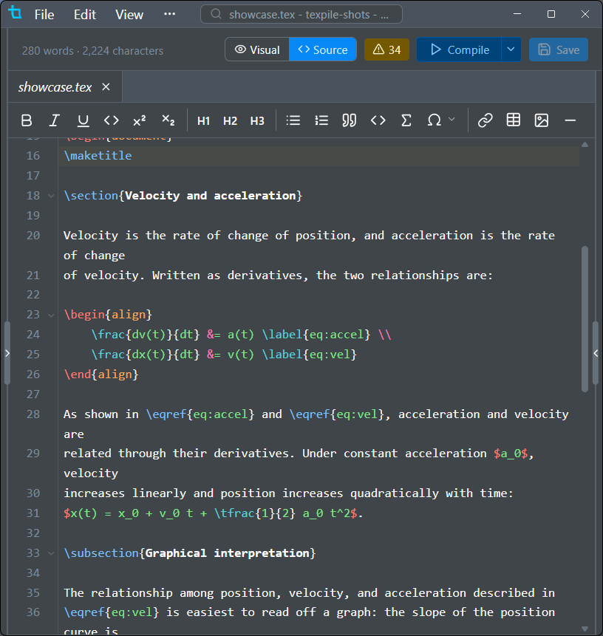The height and width of the screenshot is (636, 603).
Task: Click \eqref{eq:accel} on line 28
Action: tap(200, 414)
